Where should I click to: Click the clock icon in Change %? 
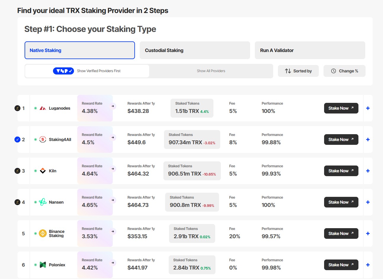click(x=334, y=71)
